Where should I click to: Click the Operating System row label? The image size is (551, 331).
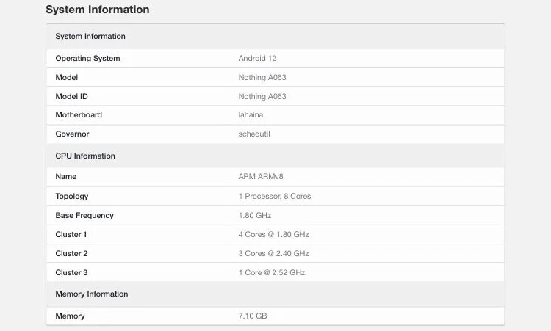click(87, 59)
